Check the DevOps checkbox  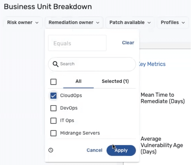point(54,108)
